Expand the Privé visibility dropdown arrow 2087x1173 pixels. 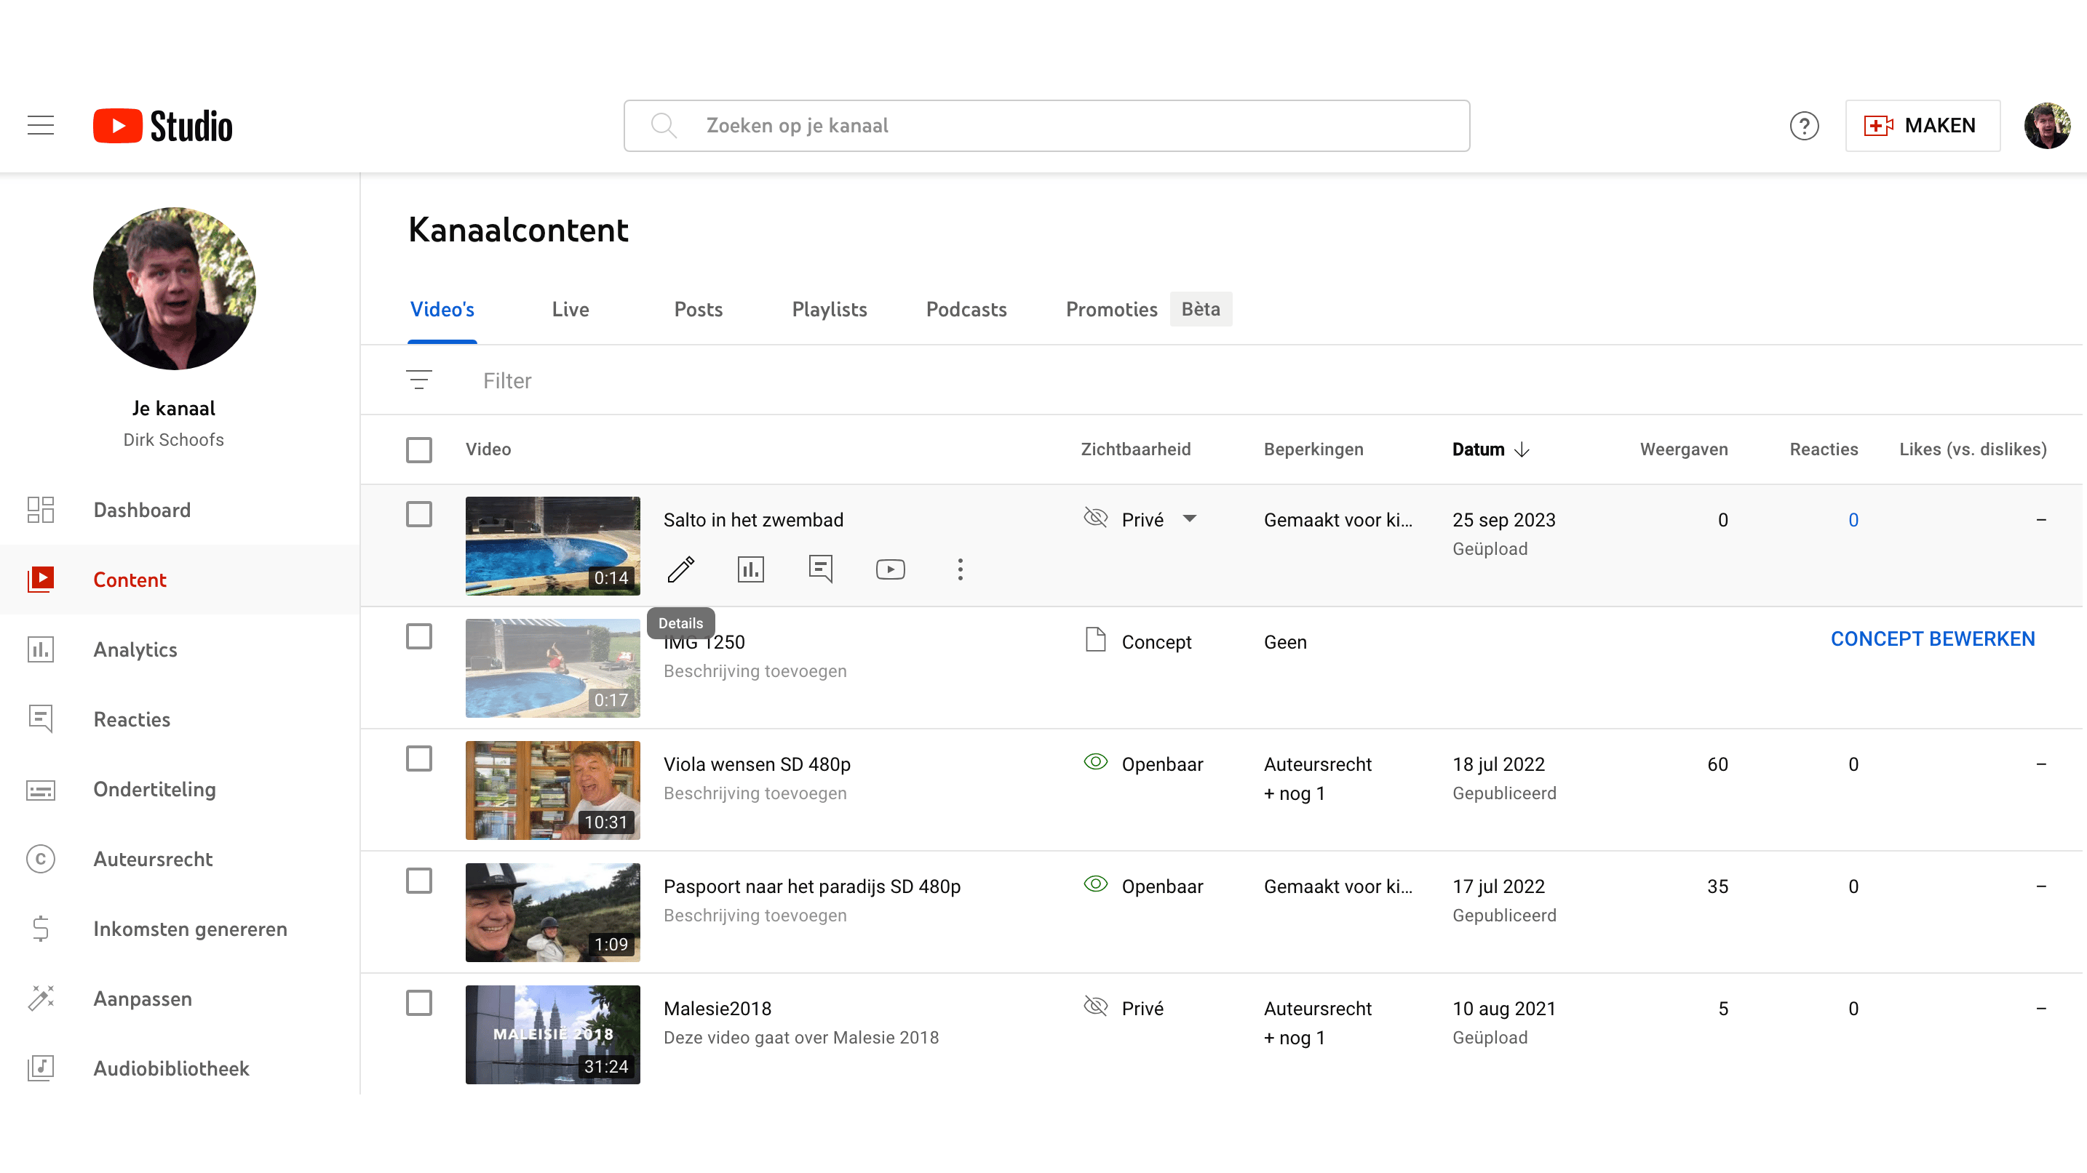[x=1189, y=519]
